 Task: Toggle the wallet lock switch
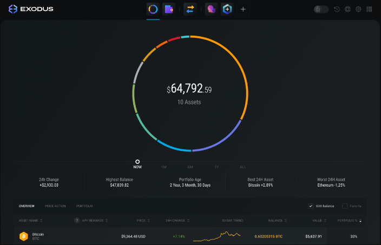coord(321,9)
